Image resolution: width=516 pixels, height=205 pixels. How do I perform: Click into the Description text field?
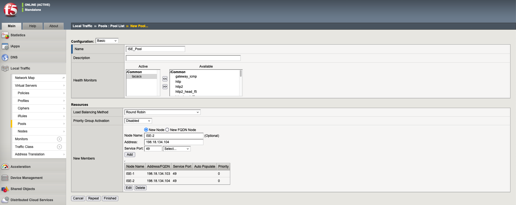point(183,58)
